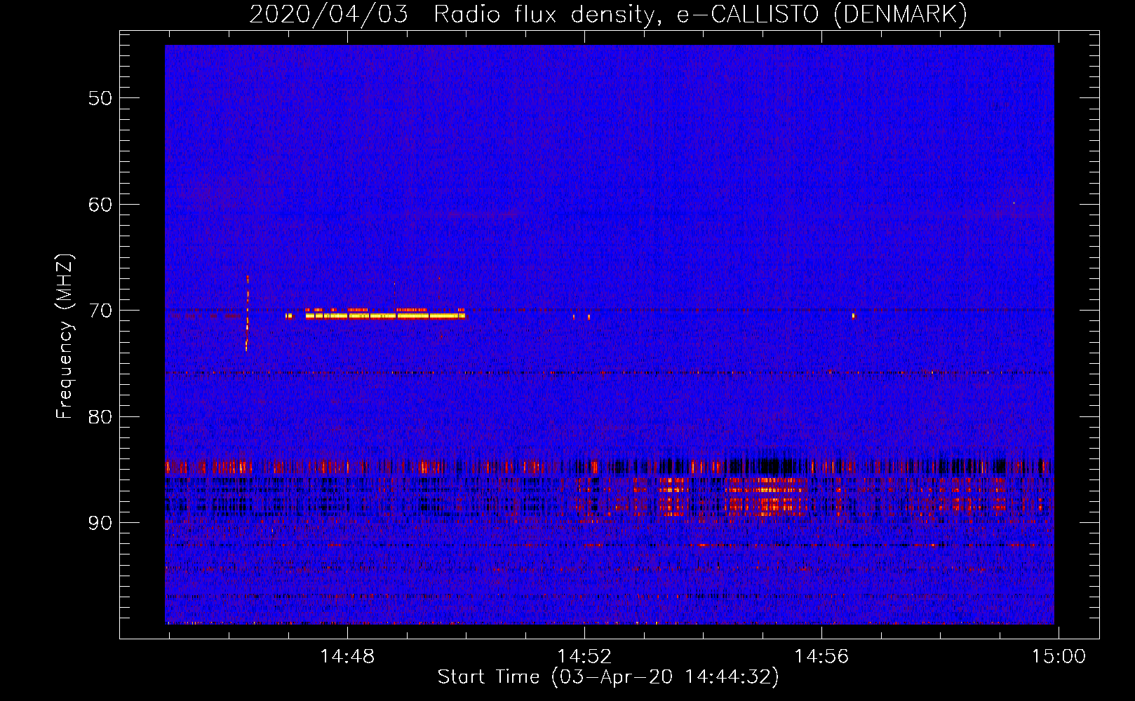The width and height of the screenshot is (1135, 701).
Task: Click the 50 frequency tick label
Action: pyautogui.click(x=100, y=98)
